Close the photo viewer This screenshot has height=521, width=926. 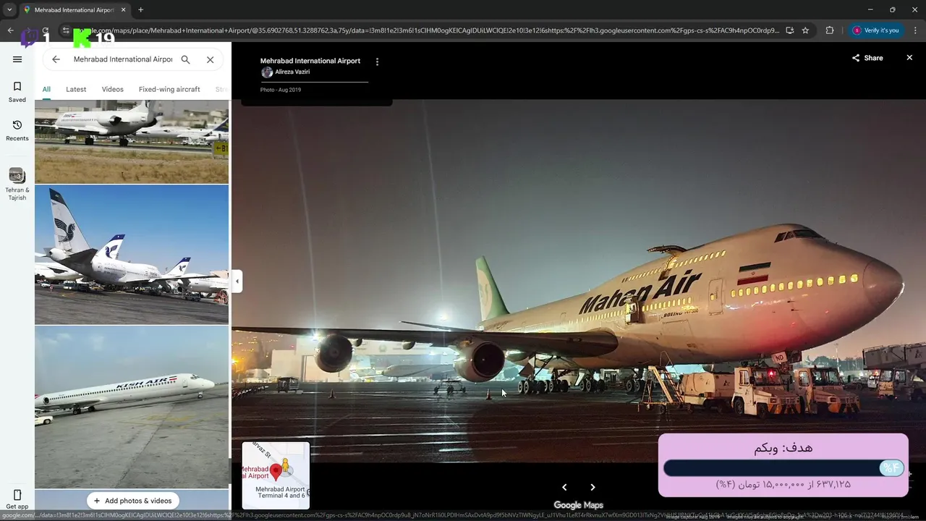(x=909, y=58)
